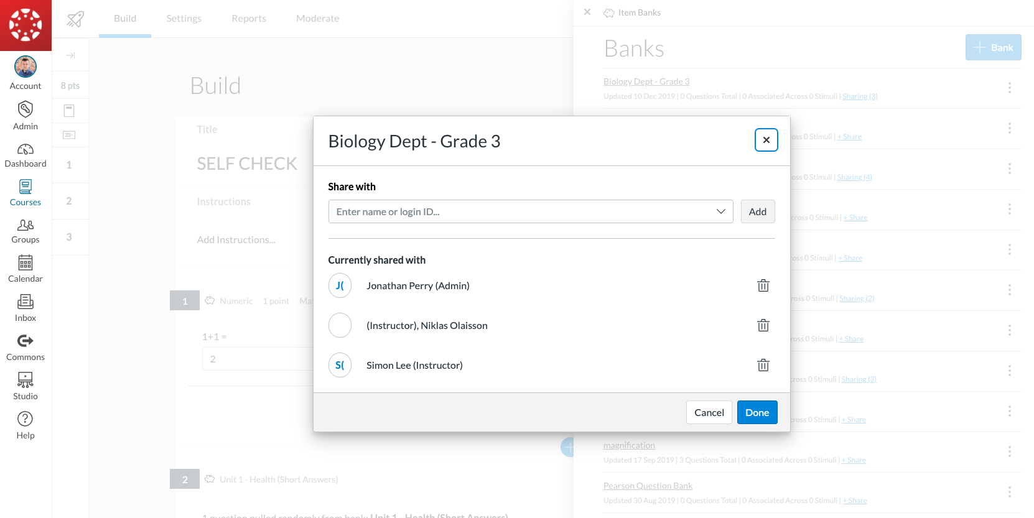The height and width of the screenshot is (518, 1034).
Task: Open the Canvas home logo
Action: [26, 25]
